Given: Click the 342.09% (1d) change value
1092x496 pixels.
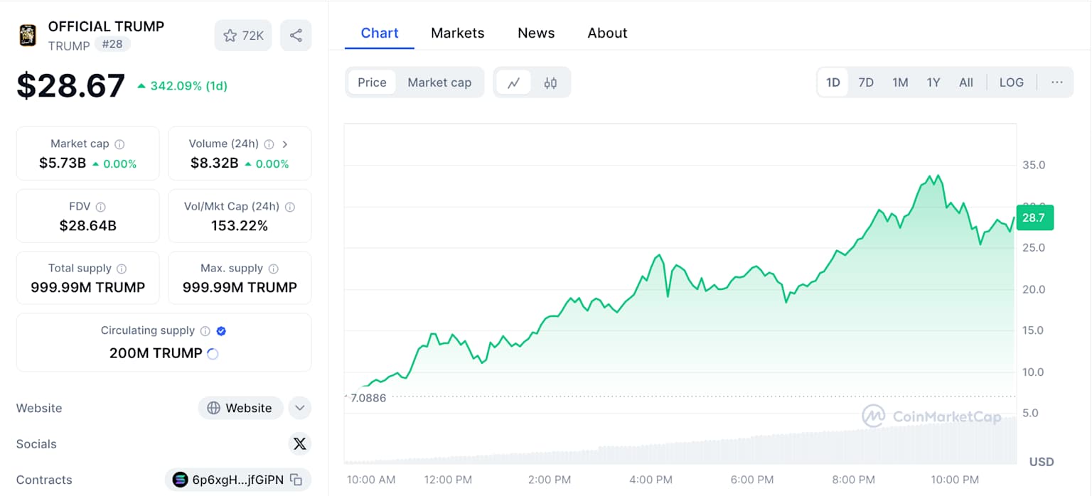Looking at the screenshot, I should click(x=189, y=86).
